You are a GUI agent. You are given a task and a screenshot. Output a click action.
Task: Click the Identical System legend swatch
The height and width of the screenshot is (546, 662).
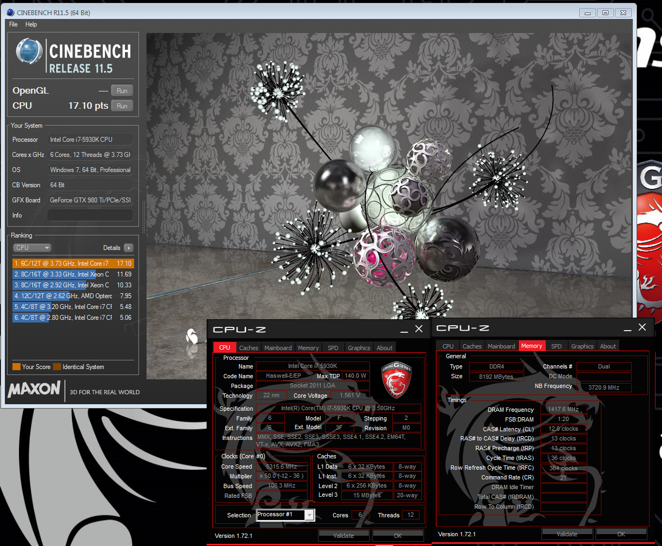(57, 367)
